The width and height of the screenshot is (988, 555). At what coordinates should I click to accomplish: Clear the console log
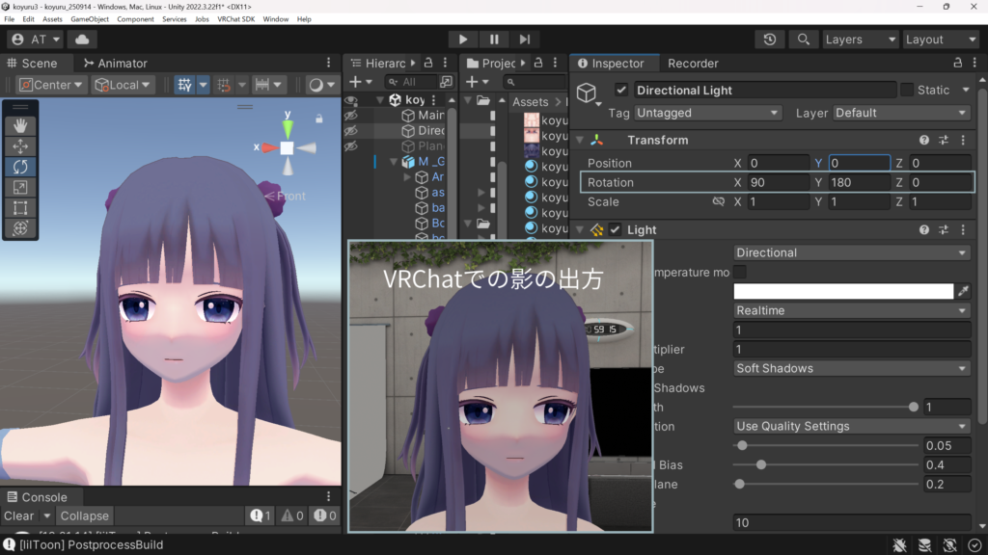[x=19, y=515]
